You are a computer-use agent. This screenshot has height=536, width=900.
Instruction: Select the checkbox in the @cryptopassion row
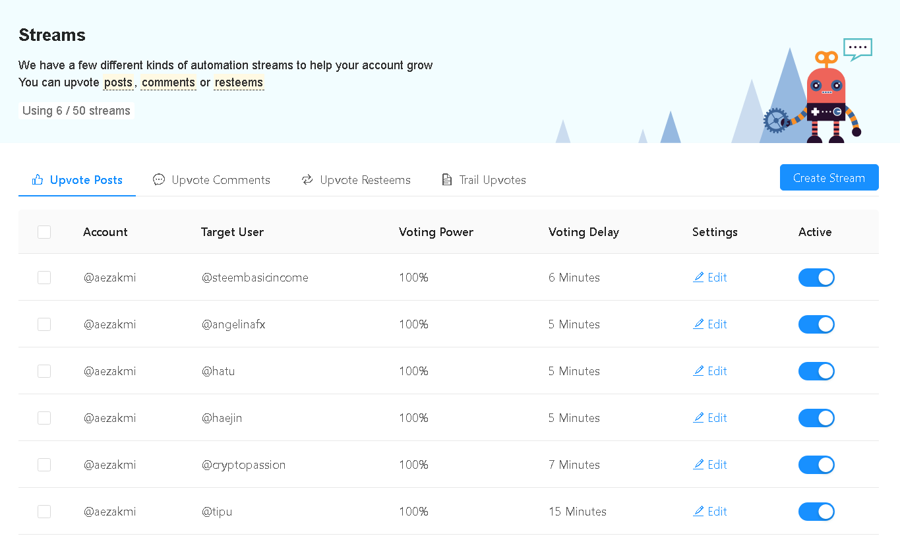click(44, 465)
